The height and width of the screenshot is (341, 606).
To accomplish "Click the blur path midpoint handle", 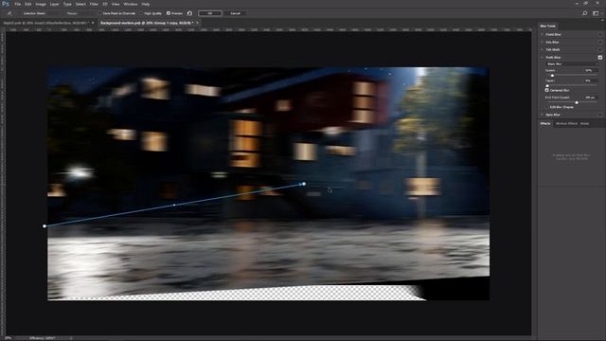I will tap(174, 205).
